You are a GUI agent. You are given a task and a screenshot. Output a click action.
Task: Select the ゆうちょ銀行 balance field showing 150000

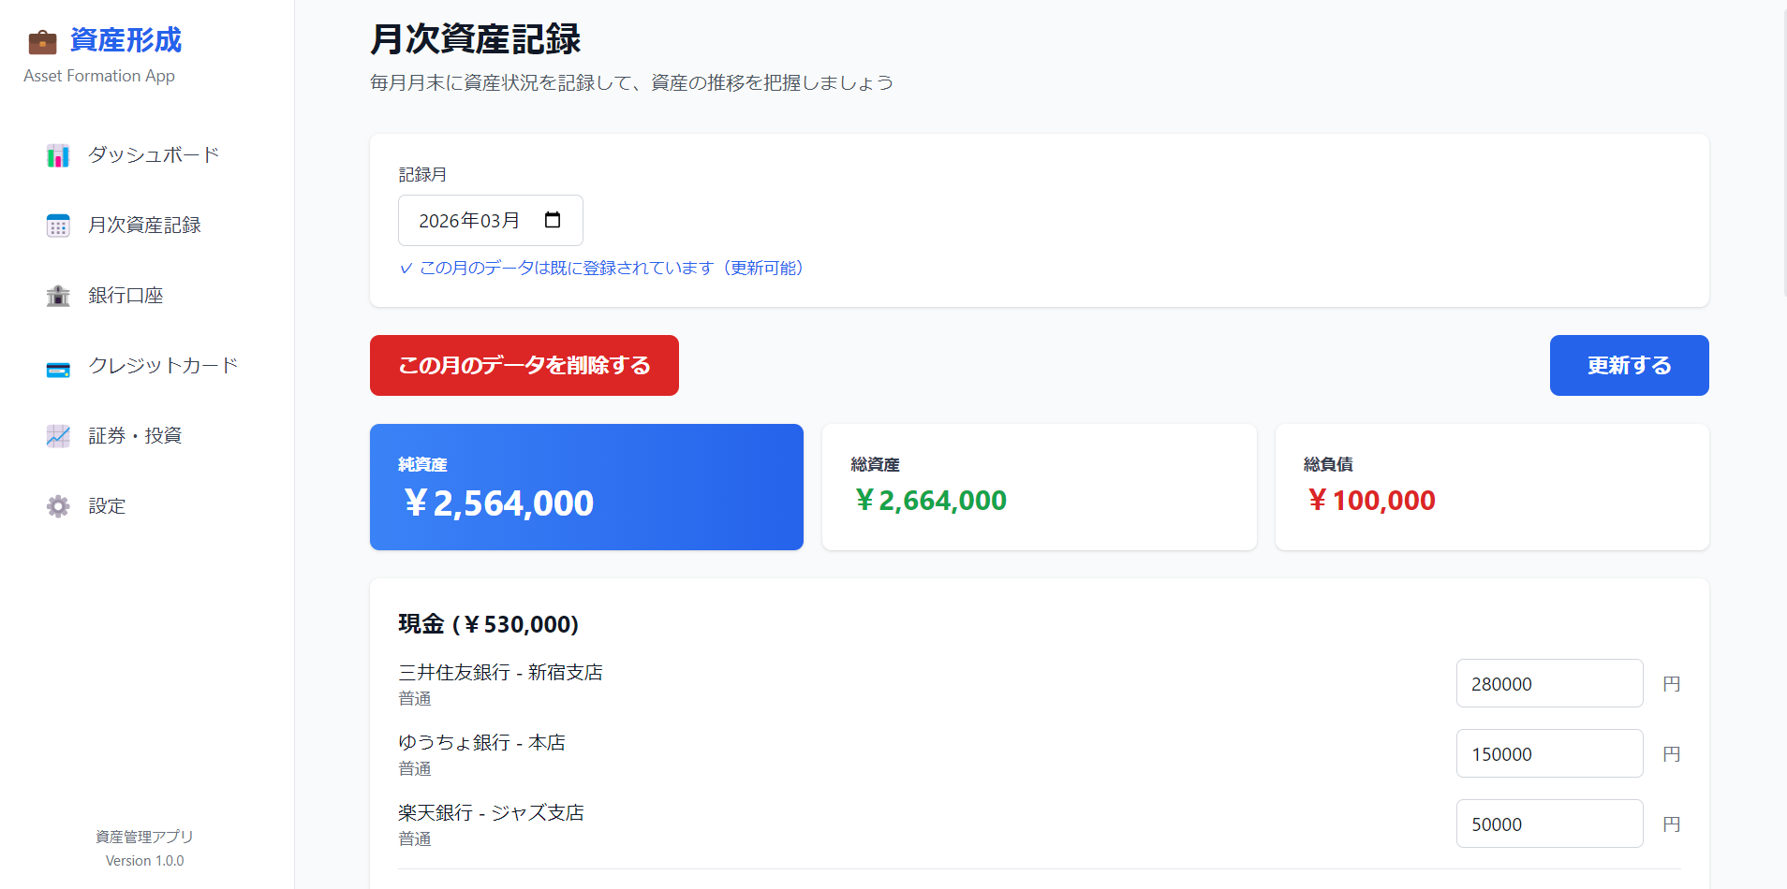[x=1549, y=753]
